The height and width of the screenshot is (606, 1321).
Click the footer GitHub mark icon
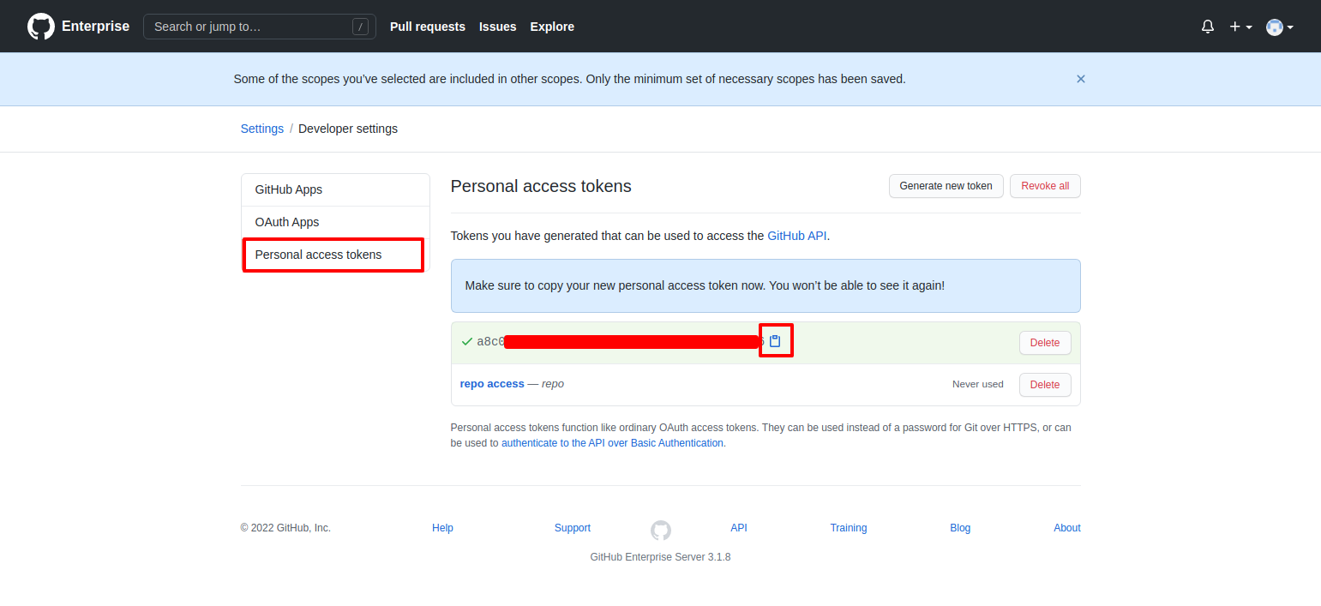(x=661, y=531)
